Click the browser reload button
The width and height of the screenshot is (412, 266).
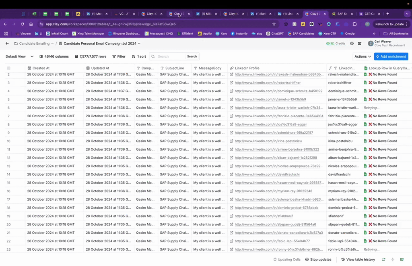click(x=22, y=24)
